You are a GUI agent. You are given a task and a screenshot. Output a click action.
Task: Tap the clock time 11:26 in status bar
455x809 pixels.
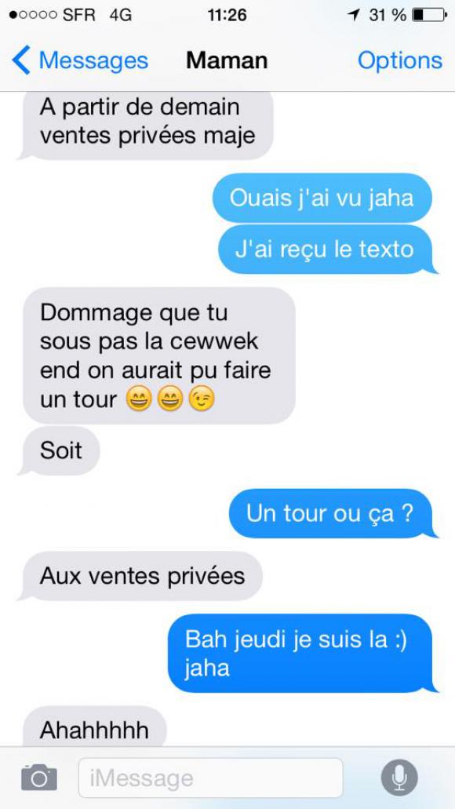tap(227, 15)
